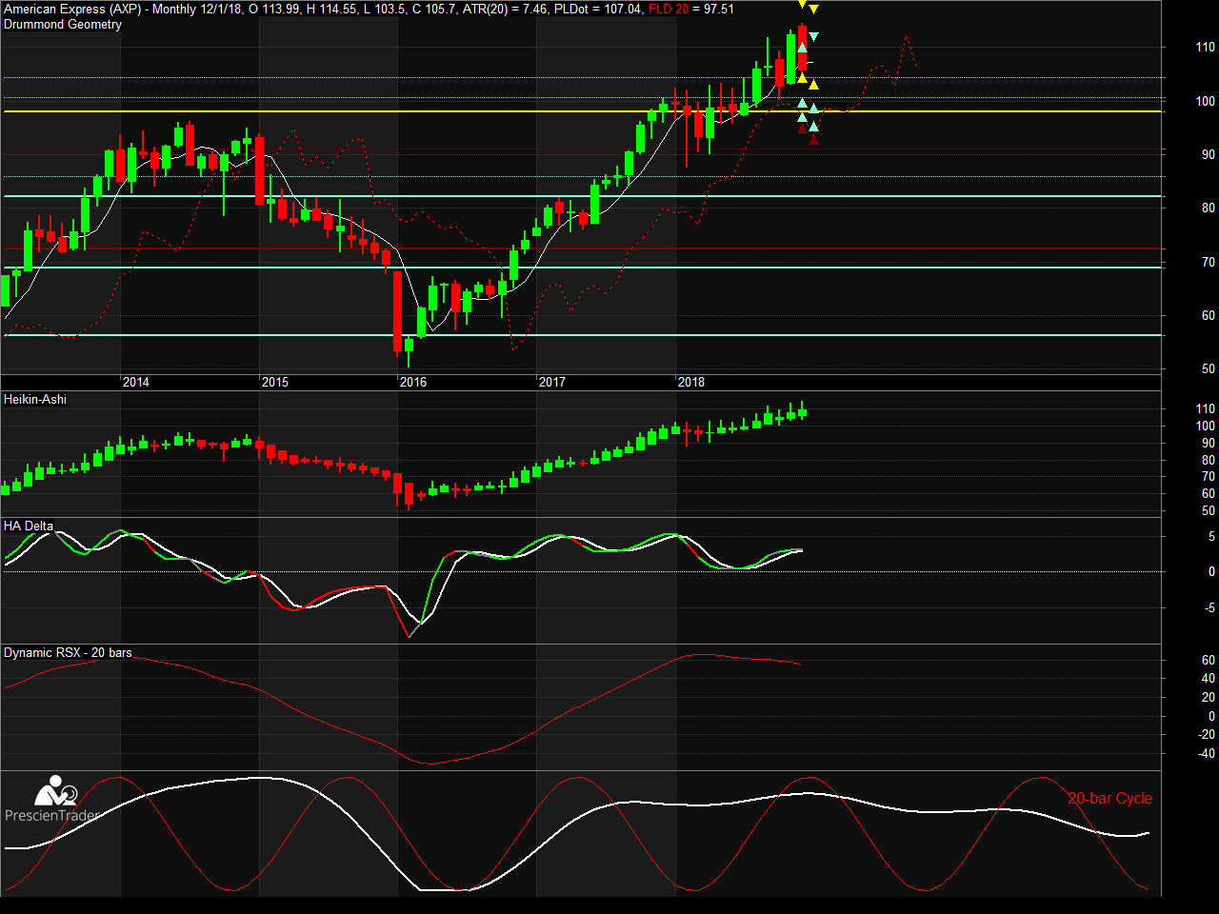Click the PLDot = 107.04 readout
This screenshot has width=1219, height=914.
pos(597,10)
